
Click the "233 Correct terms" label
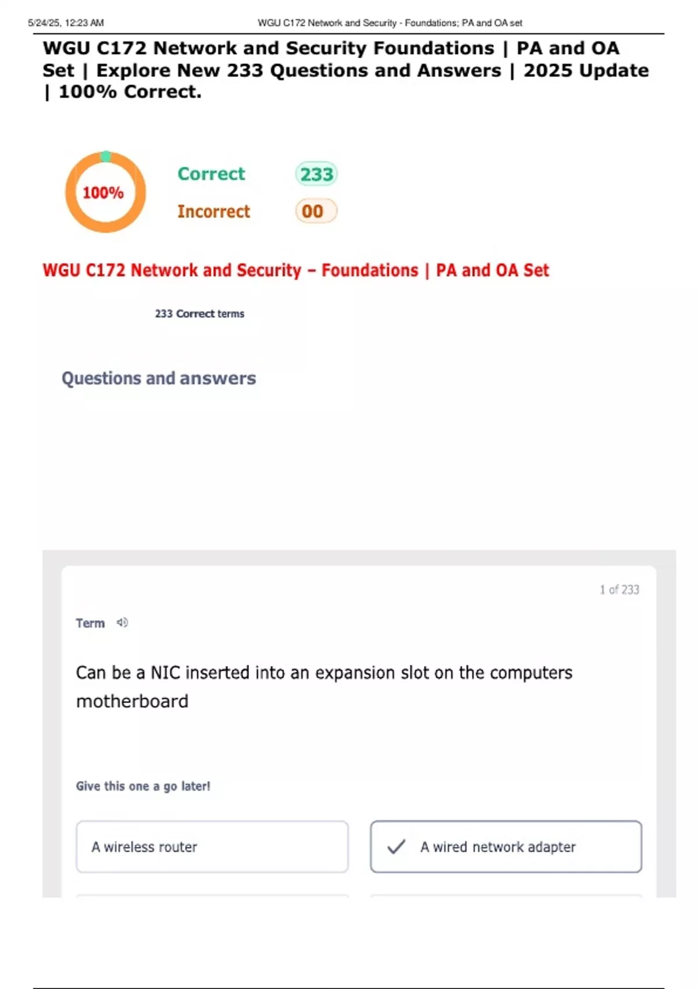click(200, 314)
